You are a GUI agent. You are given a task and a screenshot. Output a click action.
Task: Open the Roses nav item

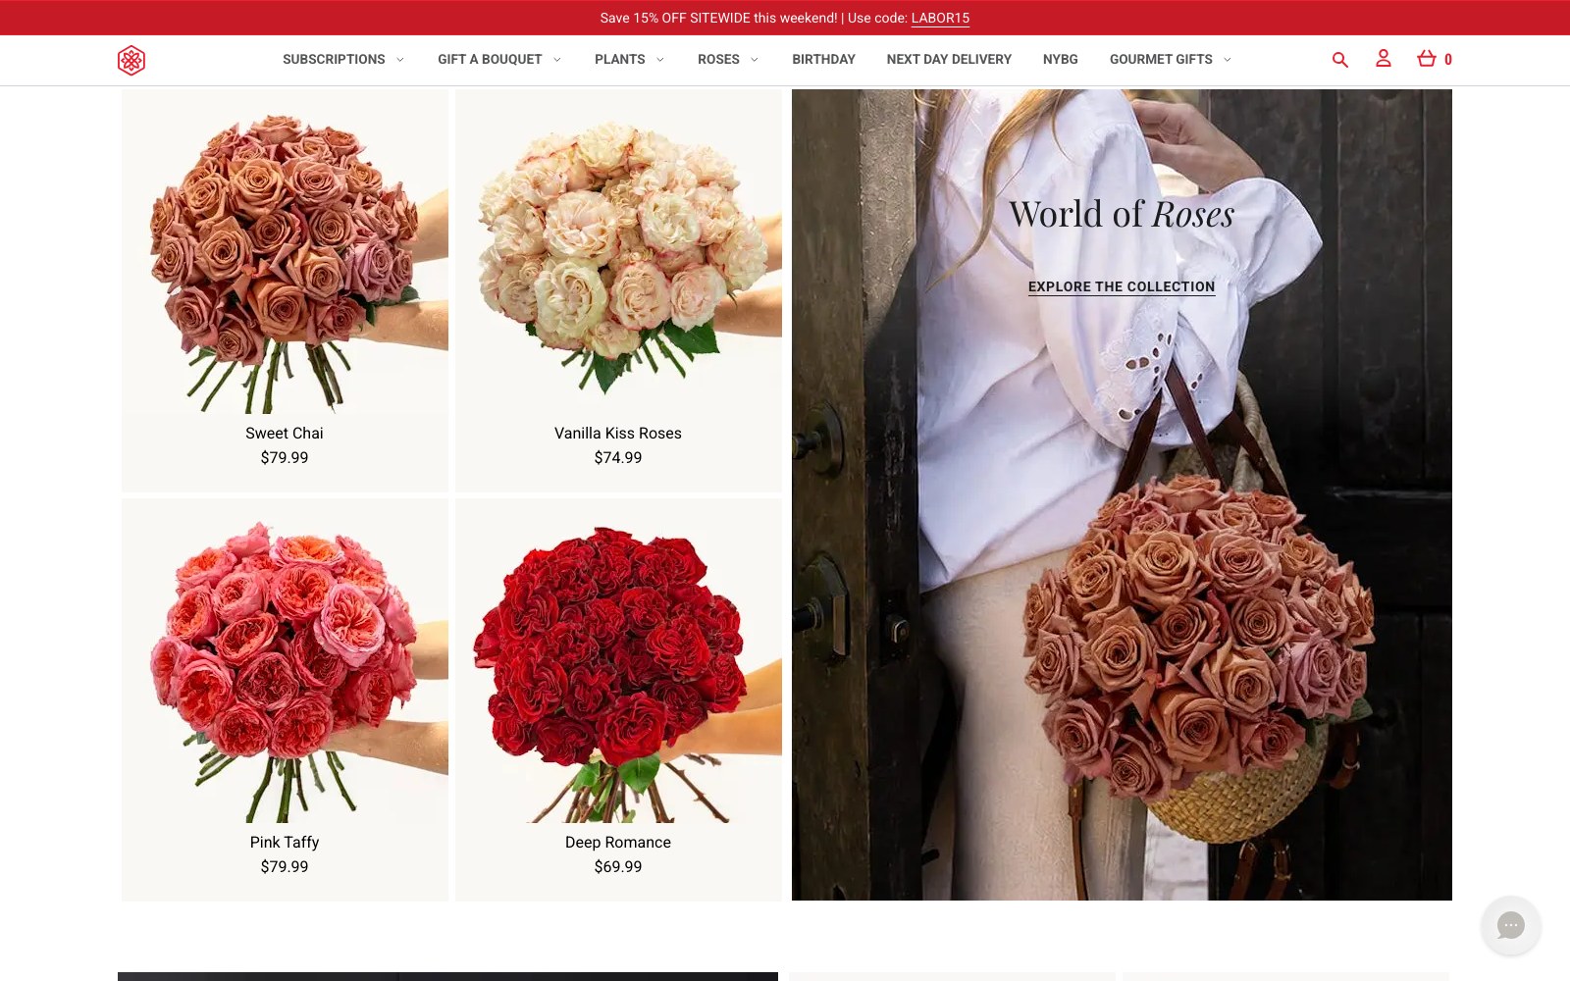coord(718,60)
